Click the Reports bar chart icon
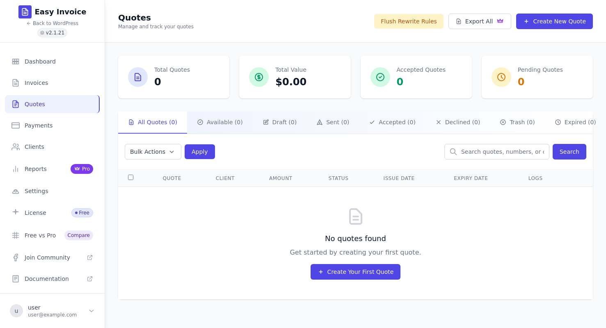Image resolution: width=606 pixels, height=328 pixels. click(x=16, y=169)
